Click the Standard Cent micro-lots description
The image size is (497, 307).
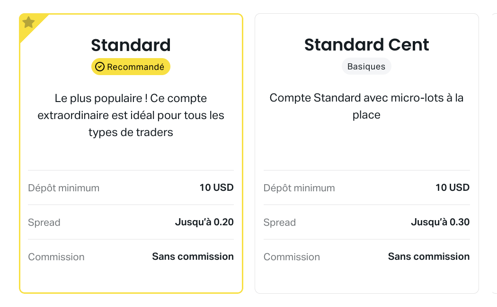[x=366, y=106]
